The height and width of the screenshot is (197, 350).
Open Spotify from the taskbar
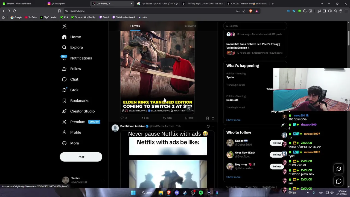201,193
